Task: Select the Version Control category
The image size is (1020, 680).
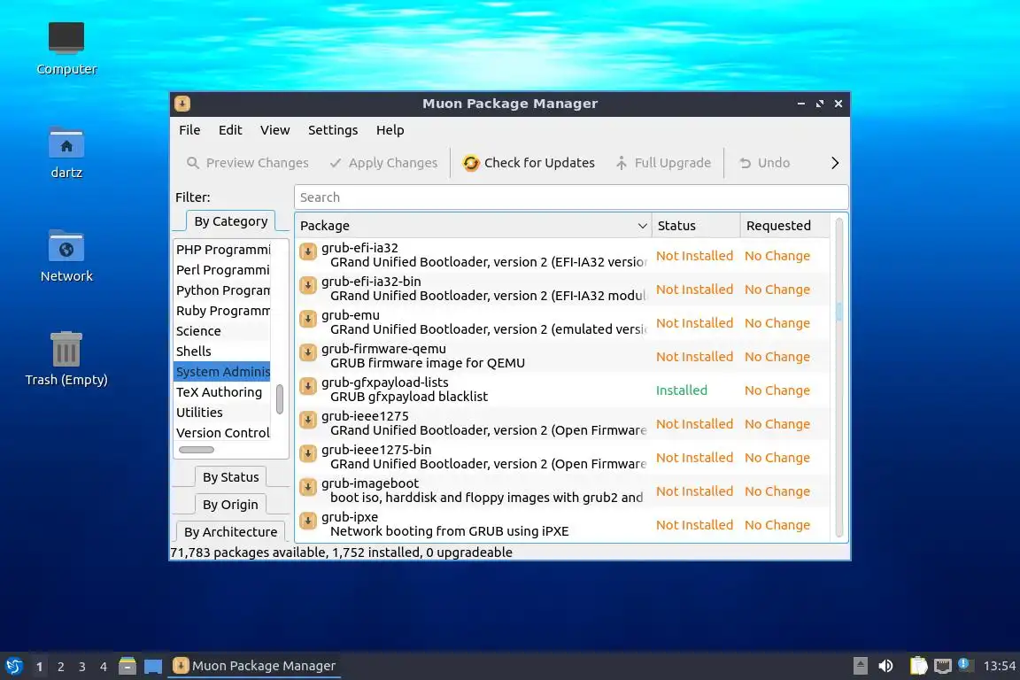Action: tap(222, 433)
